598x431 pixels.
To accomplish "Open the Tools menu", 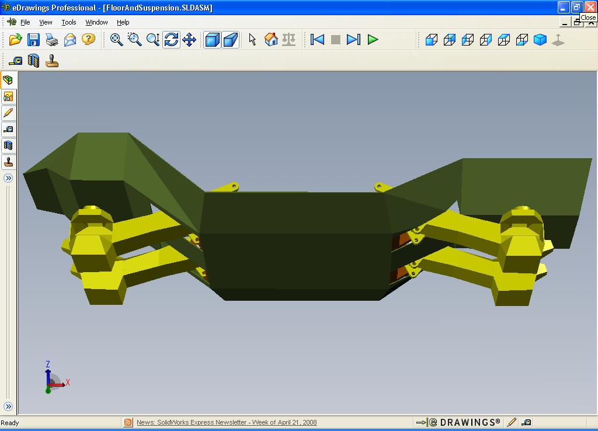I will click(69, 23).
